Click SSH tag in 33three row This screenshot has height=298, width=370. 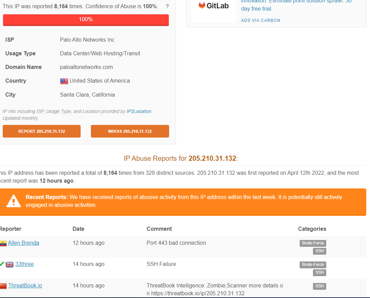[x=319, y=272]
